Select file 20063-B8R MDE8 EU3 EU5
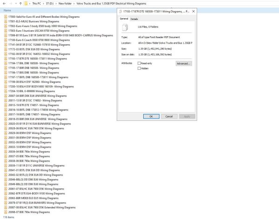279x219 pixels. pos(33,198)
